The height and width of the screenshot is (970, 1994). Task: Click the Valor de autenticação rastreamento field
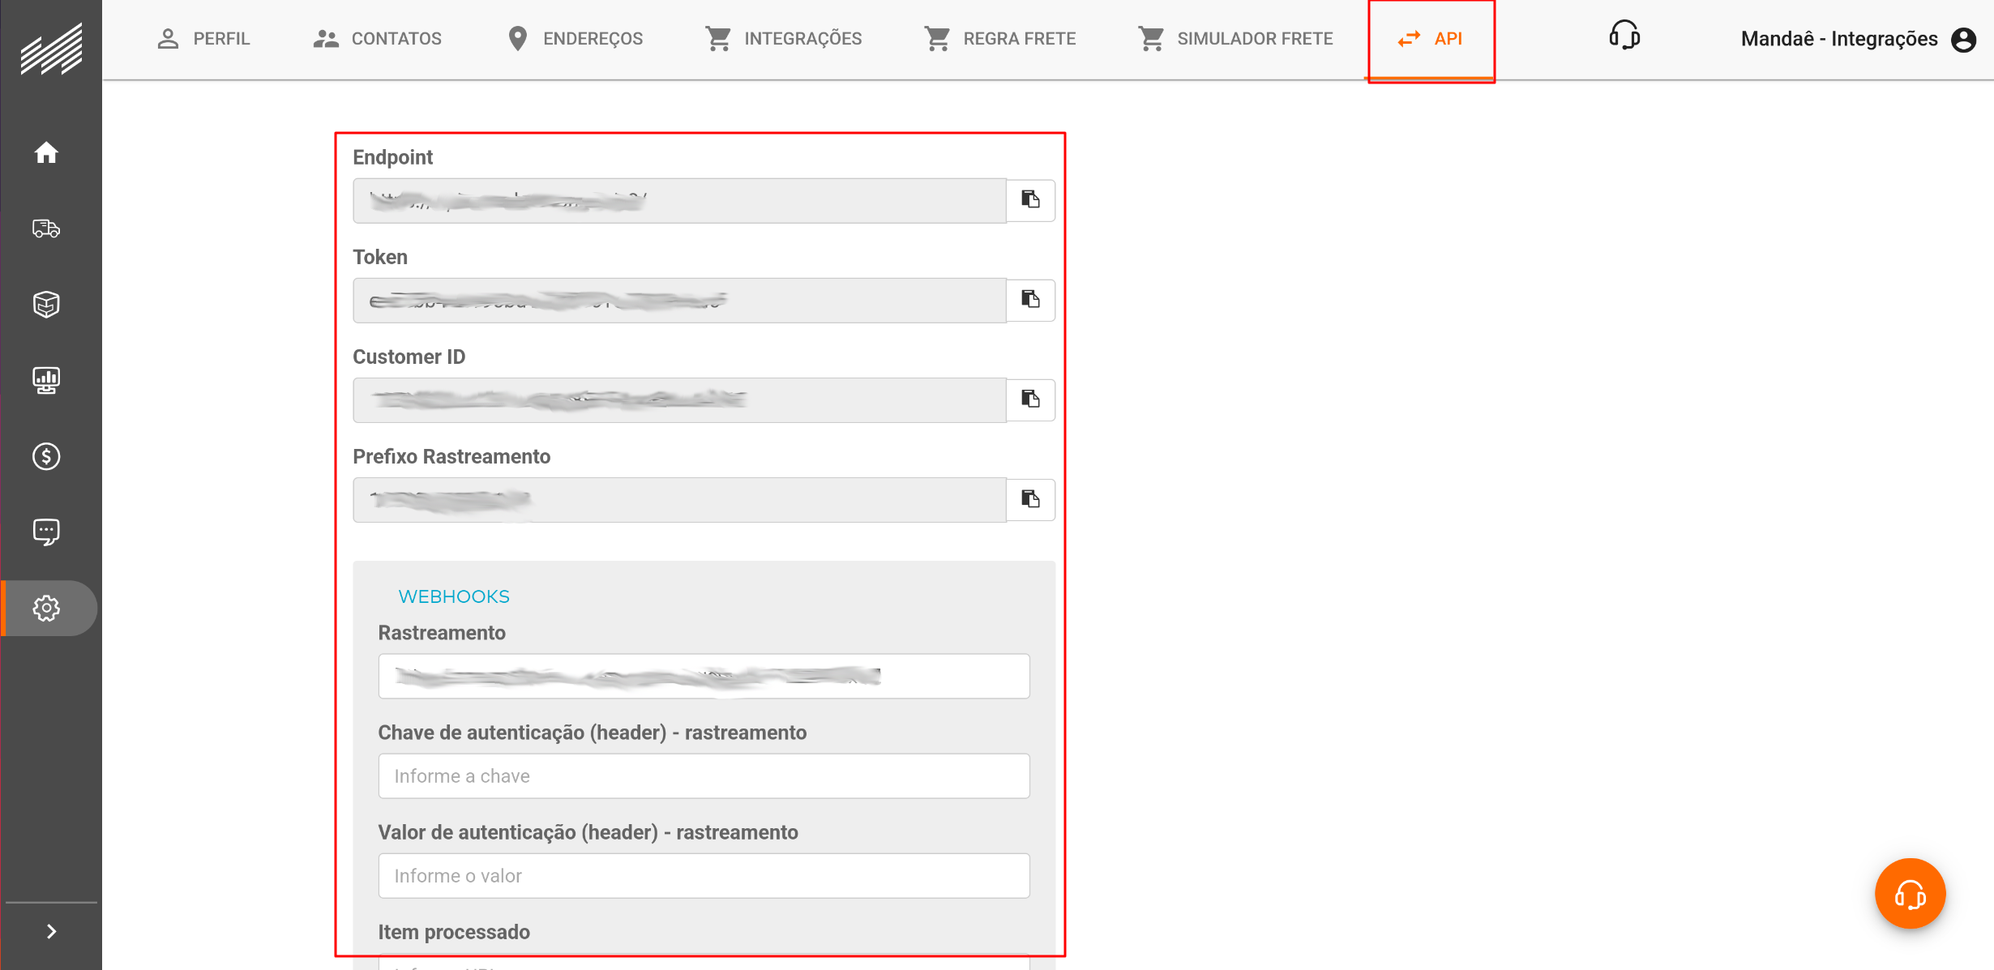pos(704,876)
